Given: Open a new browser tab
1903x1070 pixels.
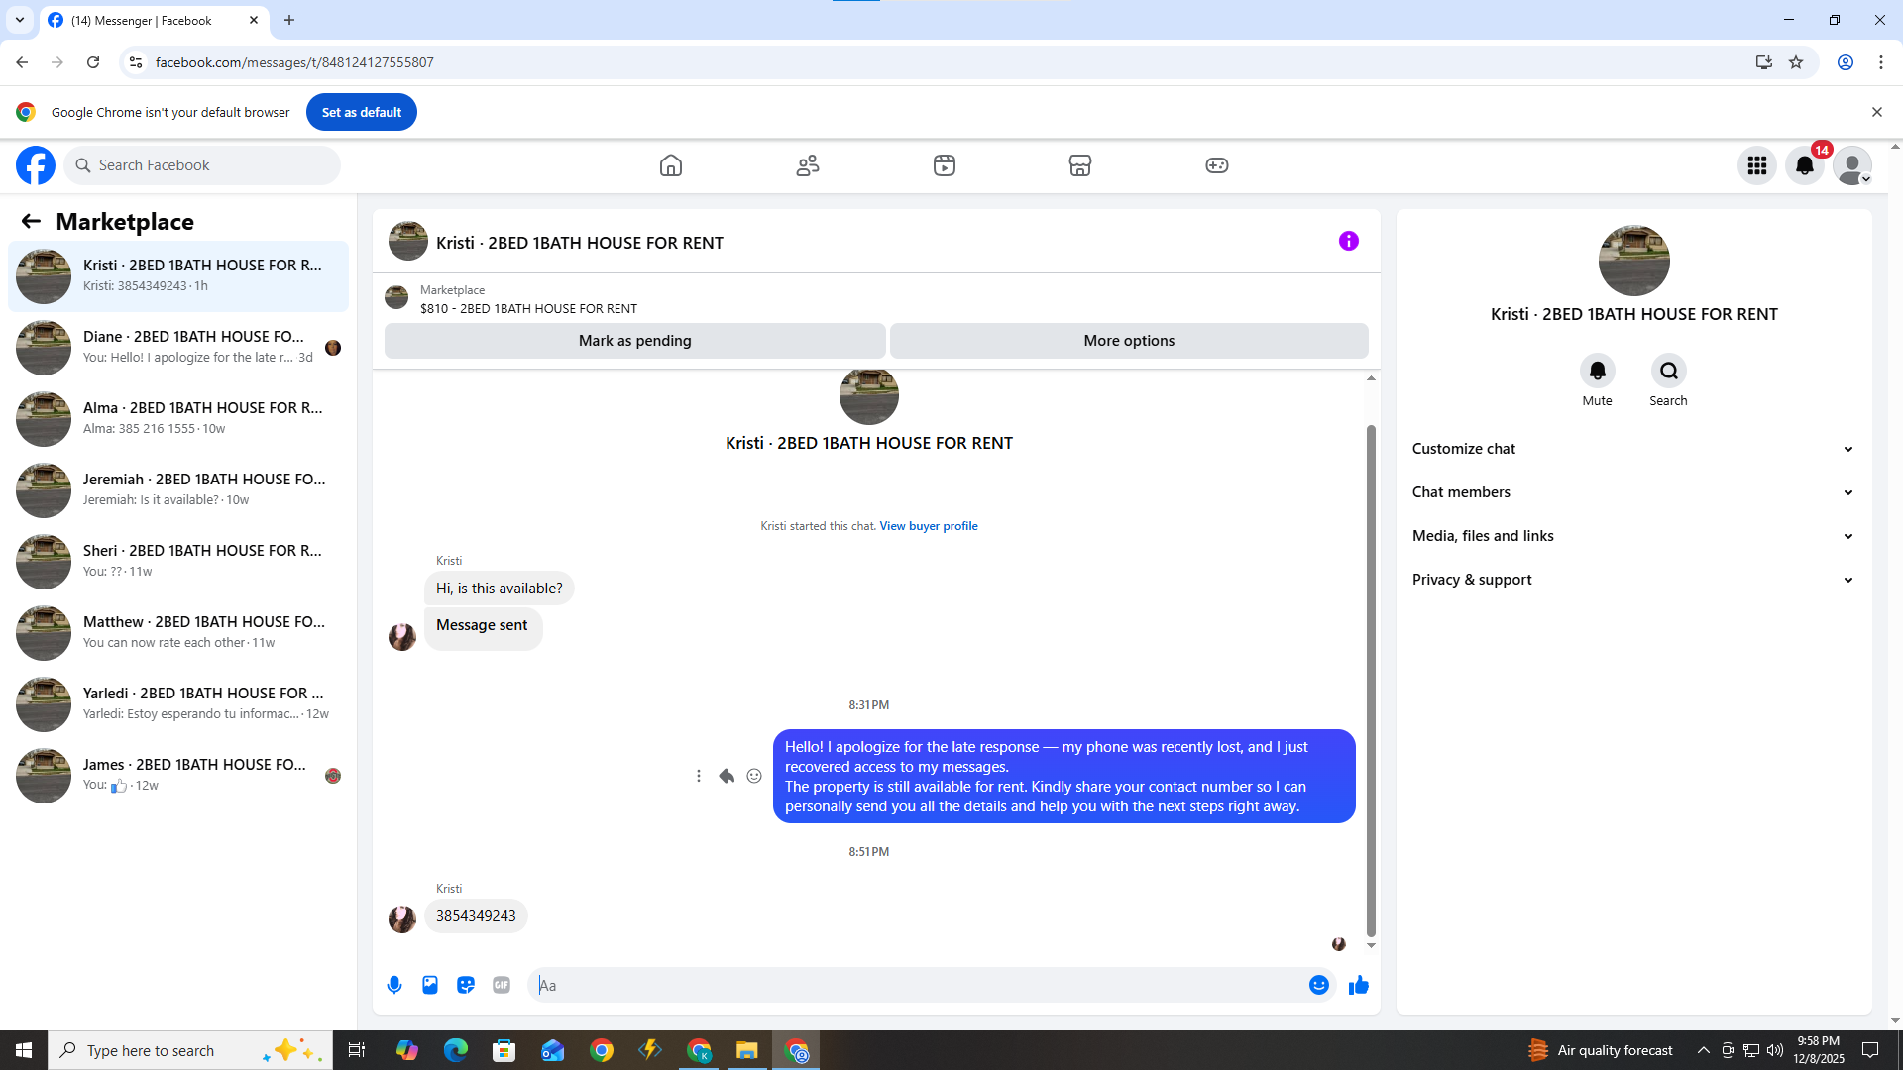Looking at the screenshot, I should coord(289,20).
